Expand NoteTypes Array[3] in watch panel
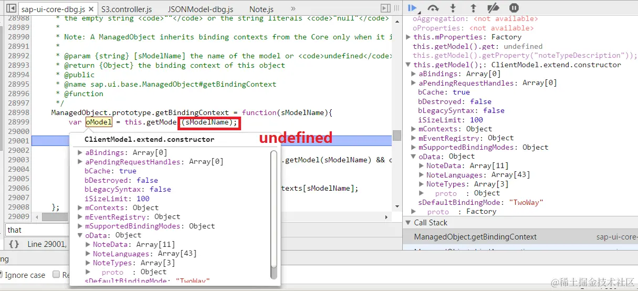The height and width of the screenshot is (291, 638). [422, 184]
